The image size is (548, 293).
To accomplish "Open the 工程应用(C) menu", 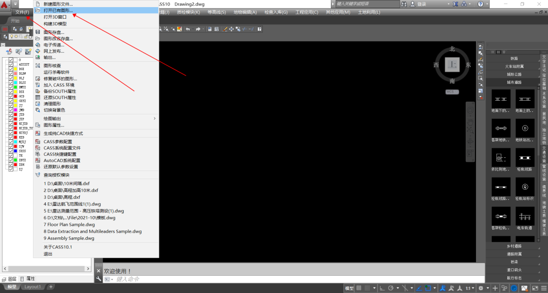I will coord(307,12).
